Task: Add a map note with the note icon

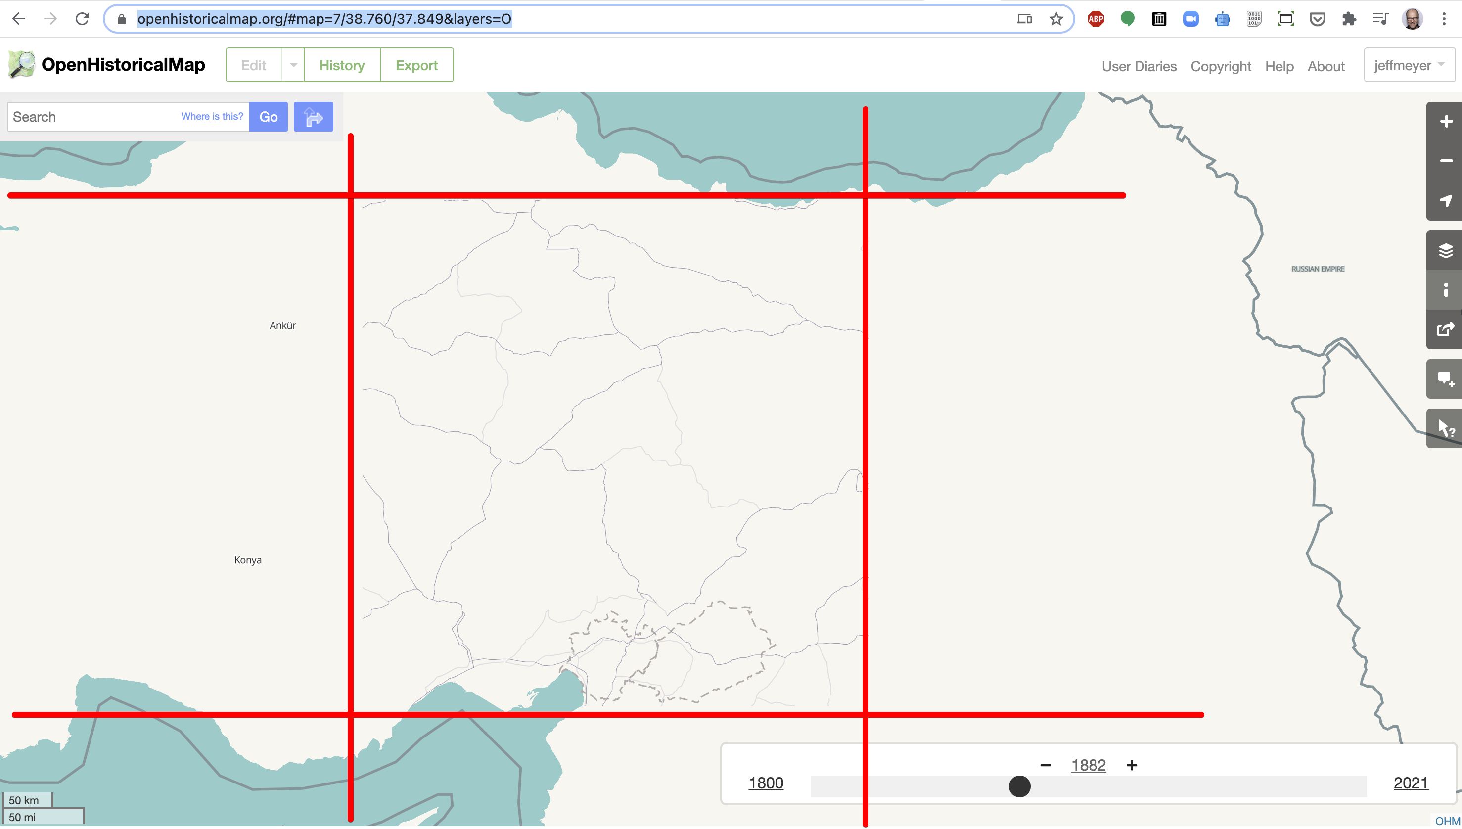Action: coord(1447,378)
